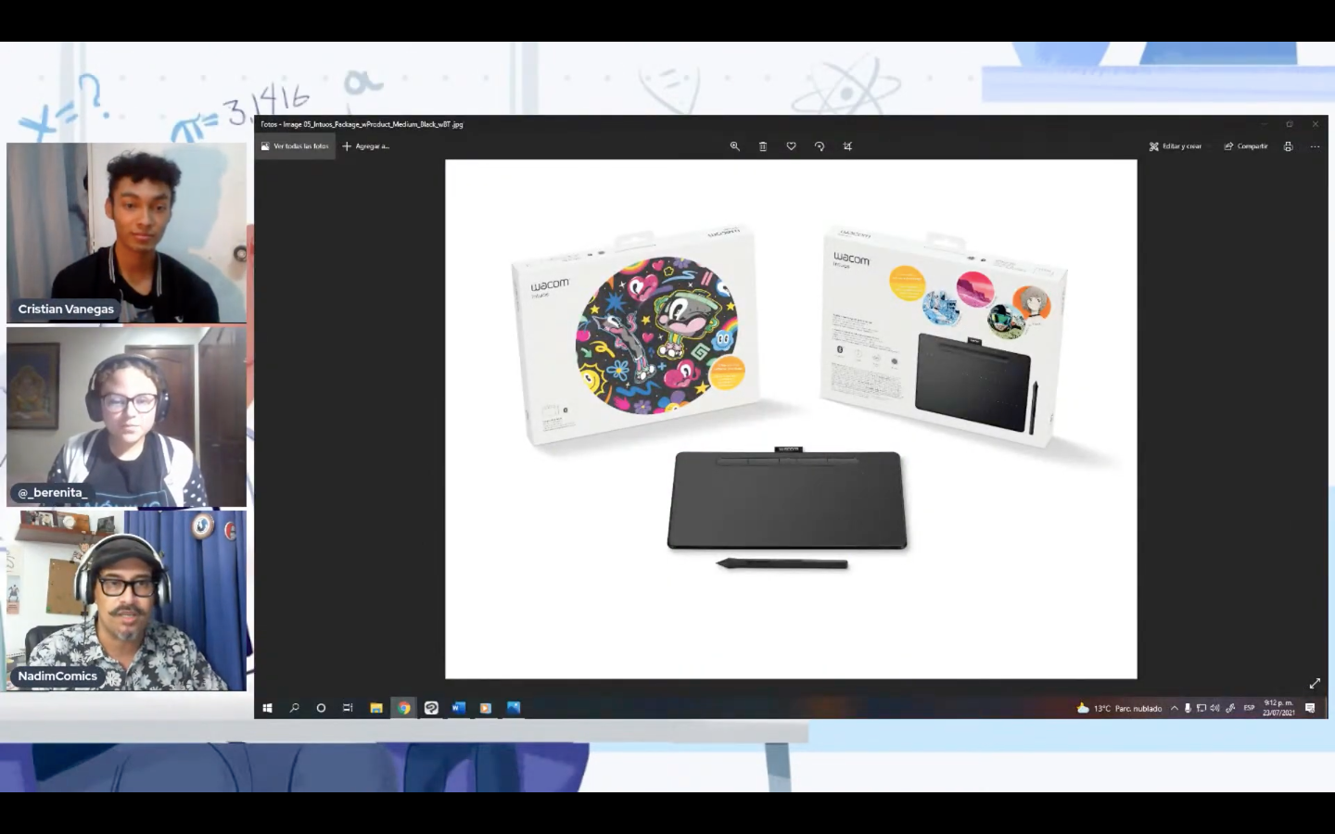The width and height of the screenshot is (1335, 834).
Task: Maximize the Photos window
Action: 1289,124
